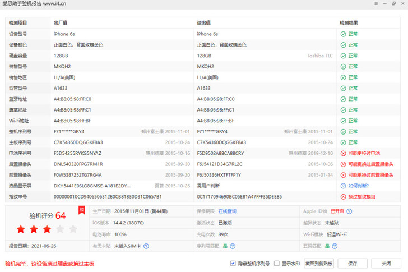Screen dimensions: 408x272
Task: Click the score value 64
Action: [x=61, y=215]
